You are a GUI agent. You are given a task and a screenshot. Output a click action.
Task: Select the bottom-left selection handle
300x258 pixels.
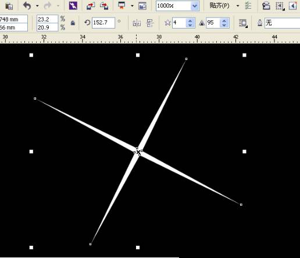point(31,248)
